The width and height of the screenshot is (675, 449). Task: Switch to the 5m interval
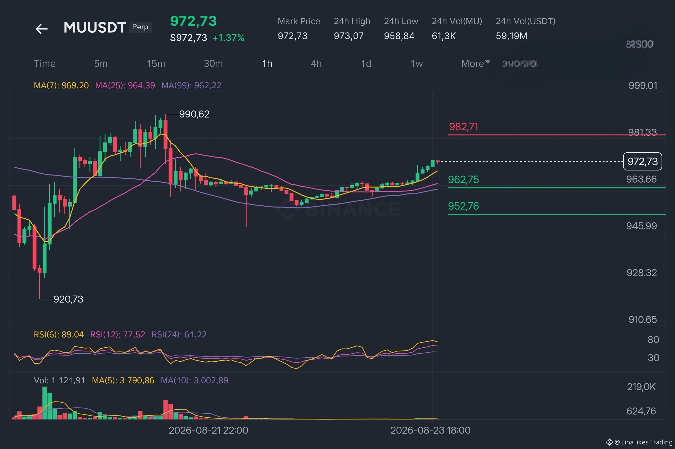pyautogui.click(x=101, y=63)
